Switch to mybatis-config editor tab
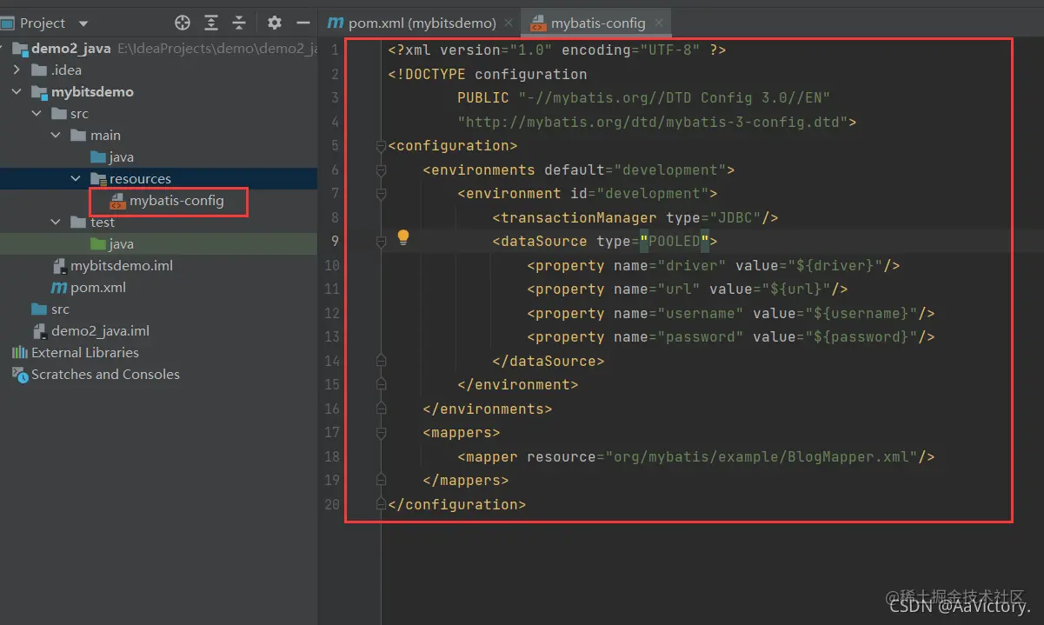 [598, 23]
